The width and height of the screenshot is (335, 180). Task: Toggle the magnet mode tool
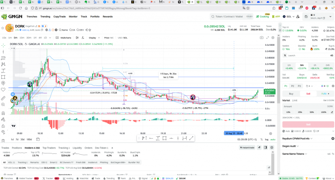pyautogui.click(x=3, y=113)
